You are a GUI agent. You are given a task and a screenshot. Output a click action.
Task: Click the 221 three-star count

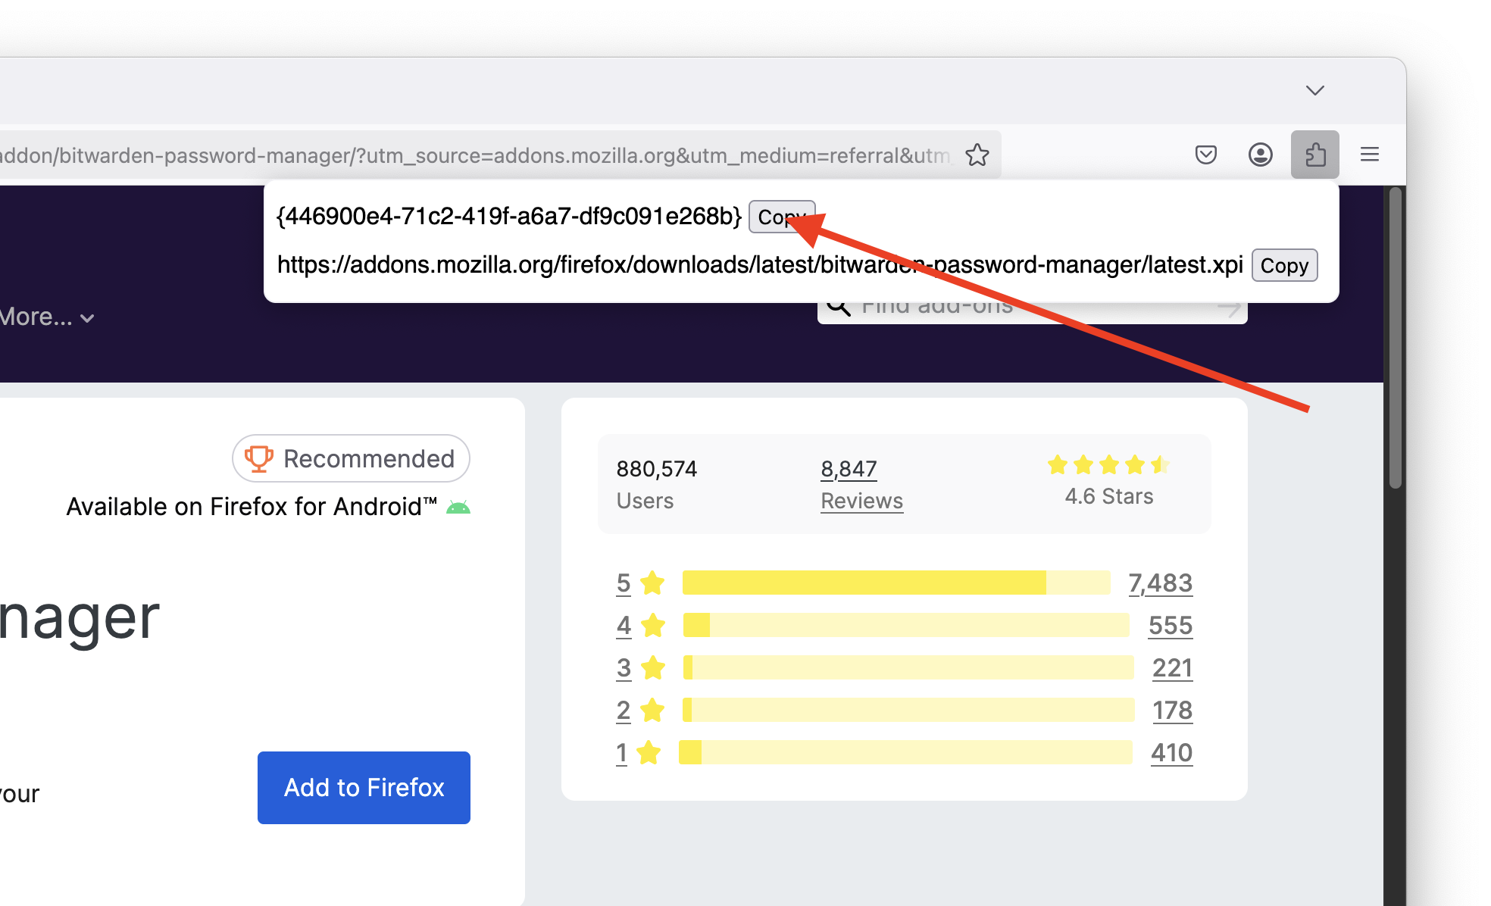pos(1172,668)
